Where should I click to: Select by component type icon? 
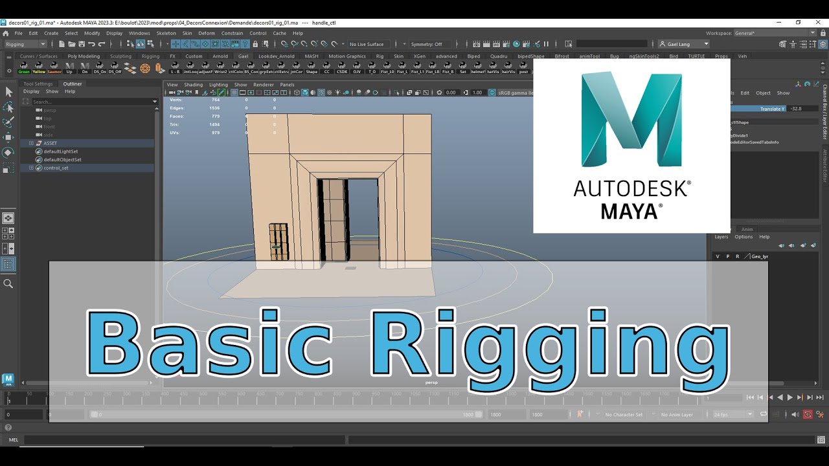point(150,44)
